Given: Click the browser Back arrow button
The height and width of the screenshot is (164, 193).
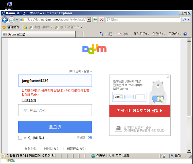Looking at the screenshot, I should coord(5,20).
